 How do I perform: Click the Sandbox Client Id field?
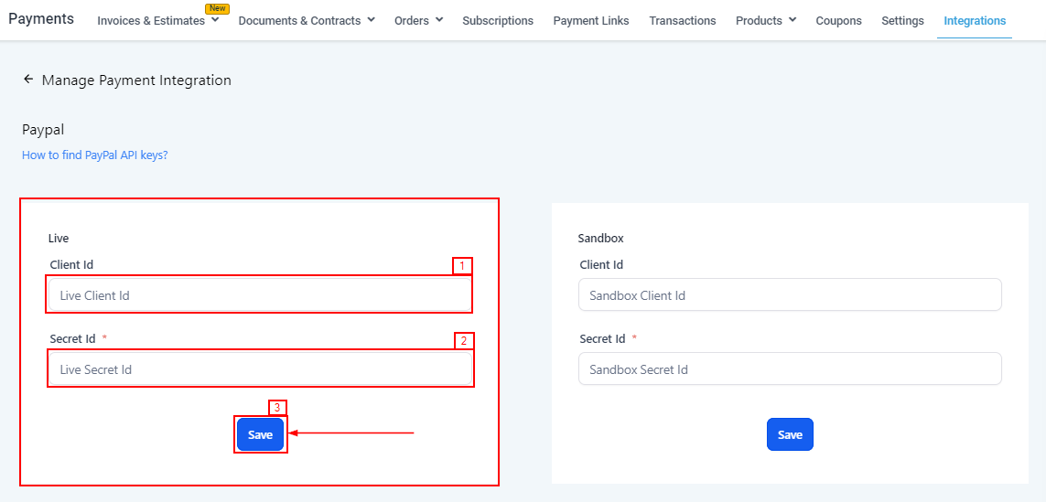790,295
